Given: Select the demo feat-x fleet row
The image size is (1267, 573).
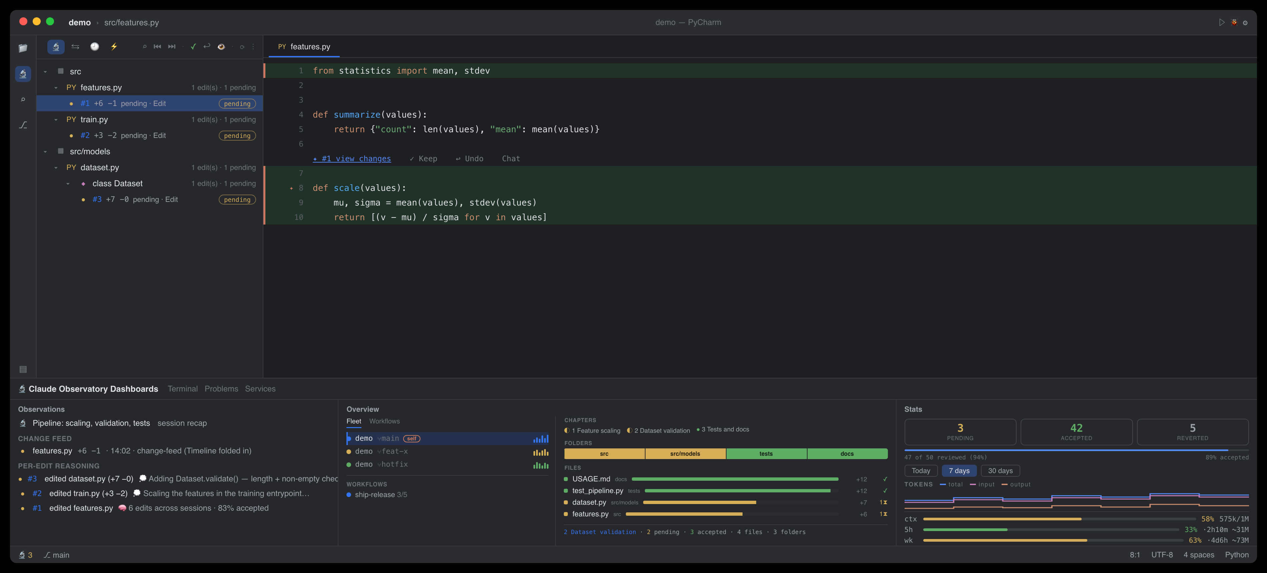Looking at the screenshot, I should coord(447,452).
